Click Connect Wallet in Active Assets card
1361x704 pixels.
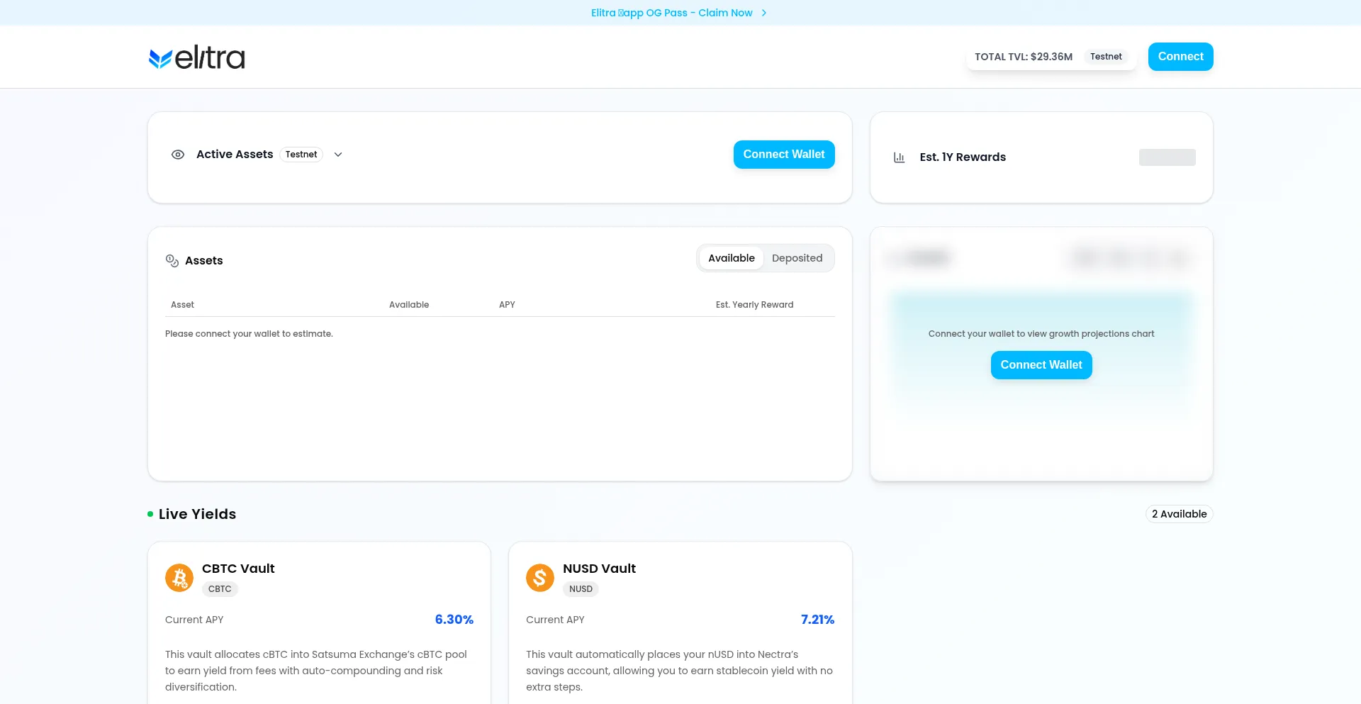click(783, 155)
